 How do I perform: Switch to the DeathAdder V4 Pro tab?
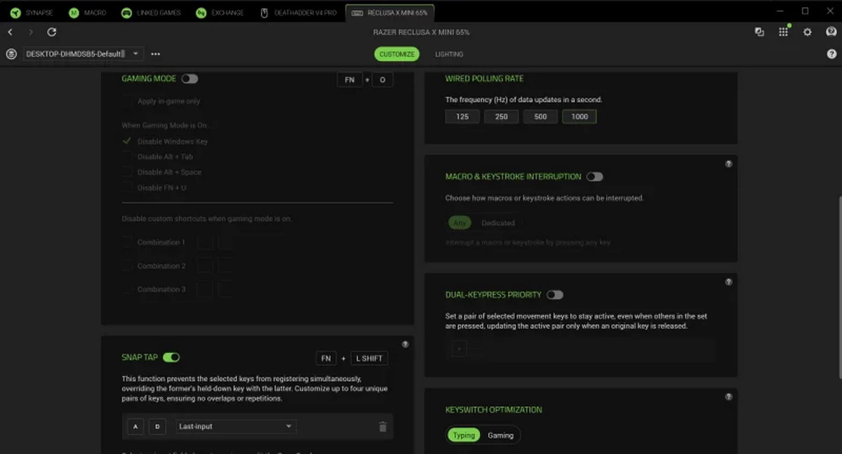tap(298, 13)
